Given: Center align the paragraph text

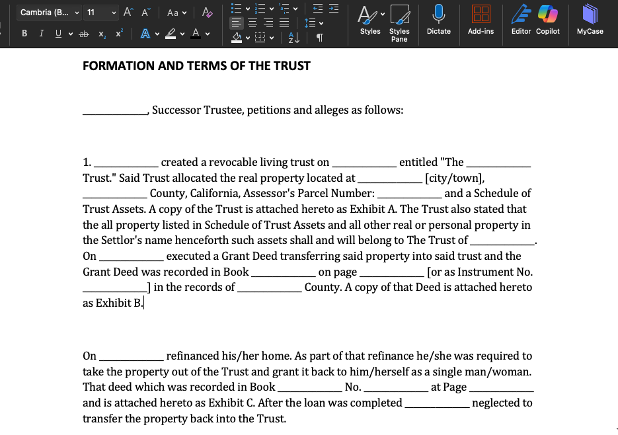Looking at the screenshot, I should 252,23.
